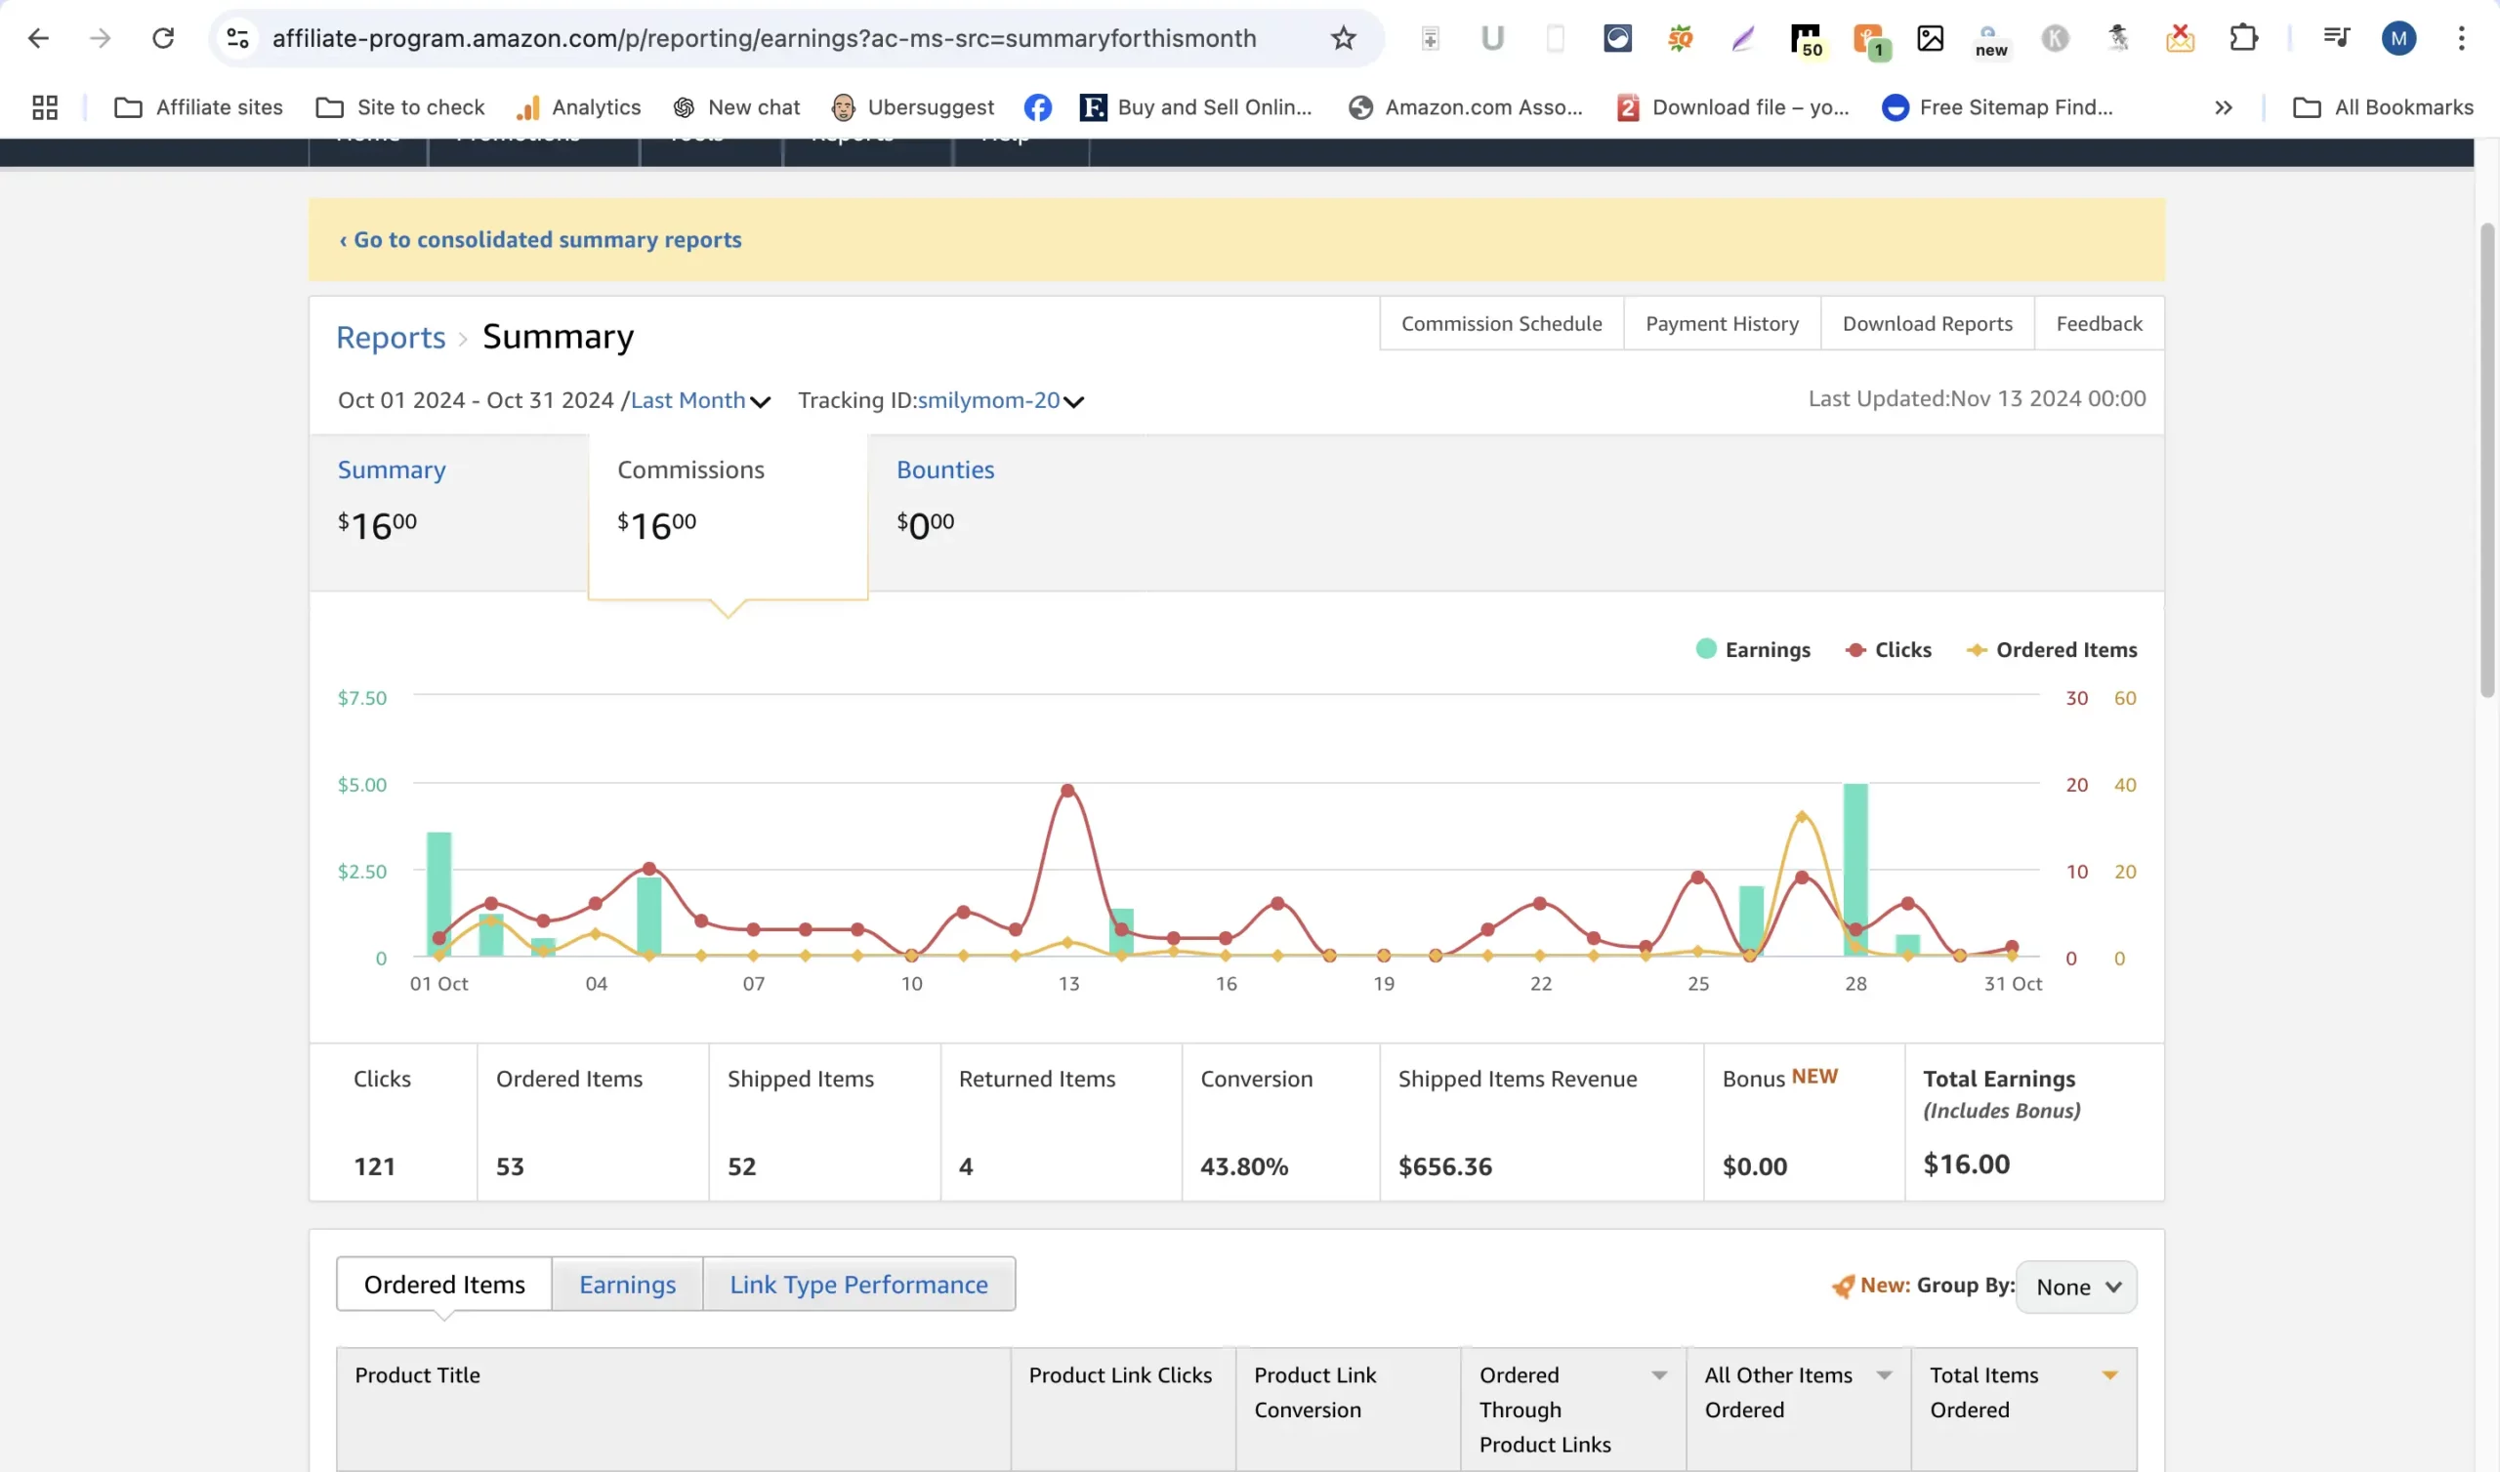The image size is (2500, 1472).
Task: Click the Oct 13 clicks peak data point
Action: tap(1067, 791)
